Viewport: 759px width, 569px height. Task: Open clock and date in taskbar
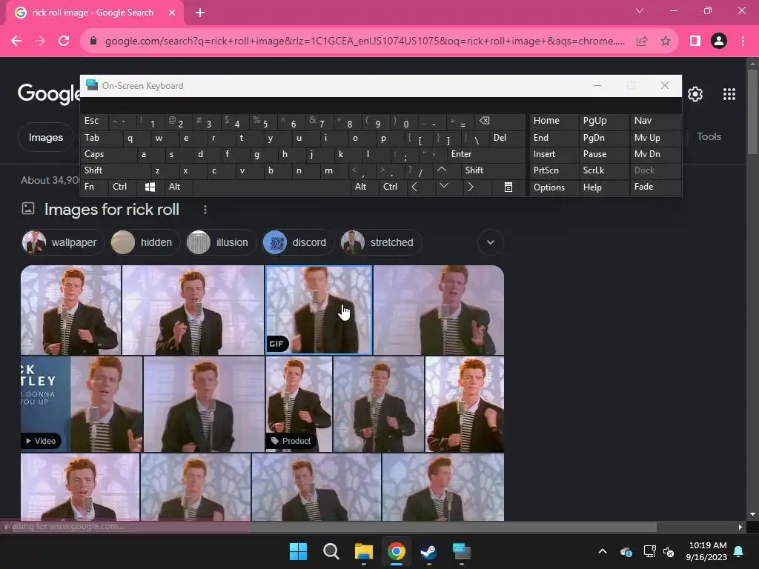click(x=706, y=551)
